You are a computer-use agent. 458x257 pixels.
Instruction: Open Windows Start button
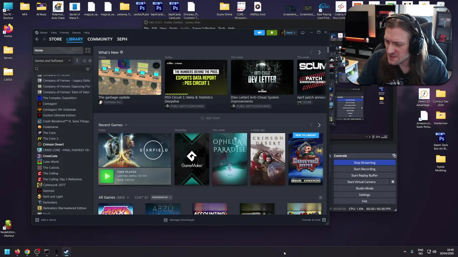[7, 252]
